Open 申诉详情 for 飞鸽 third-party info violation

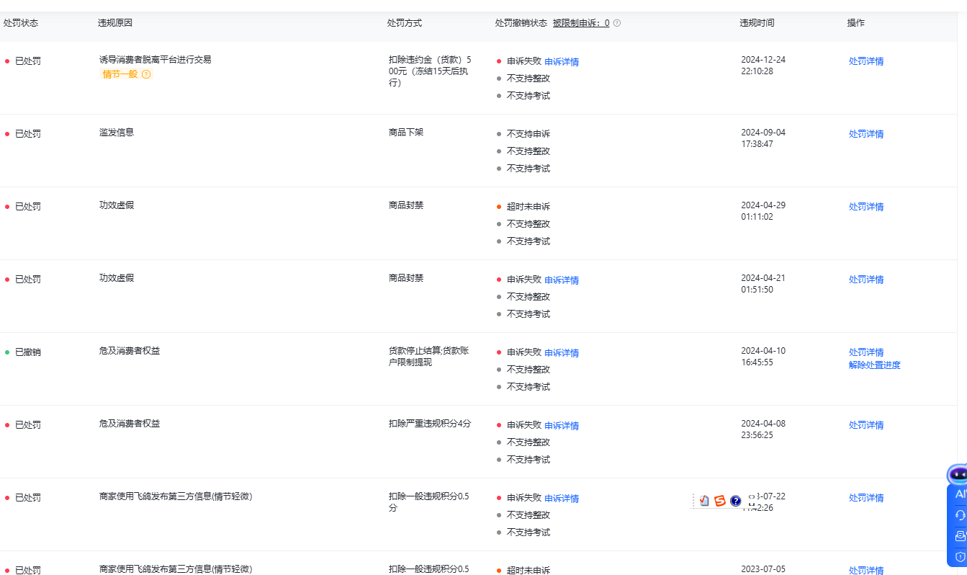[x=562, y=499]
